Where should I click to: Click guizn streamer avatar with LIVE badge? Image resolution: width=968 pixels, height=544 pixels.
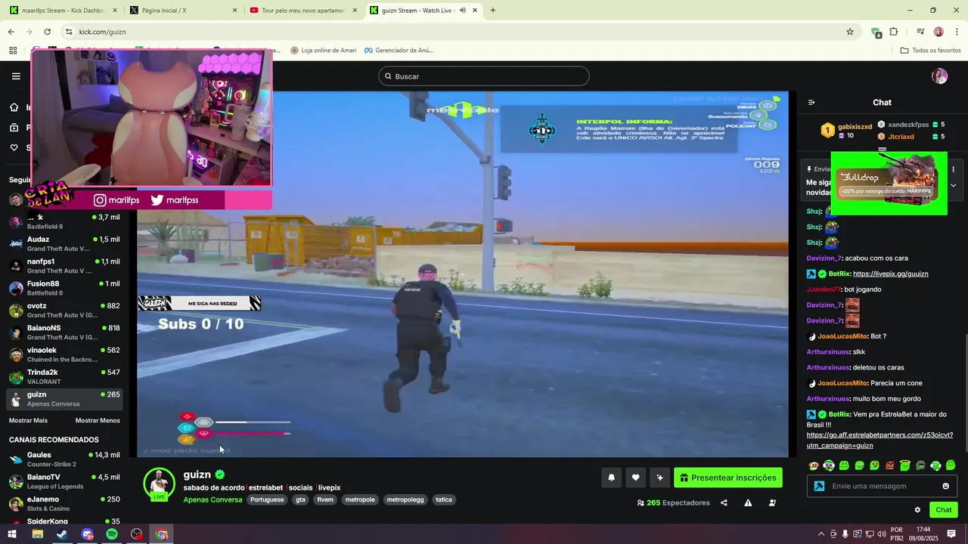159,484
